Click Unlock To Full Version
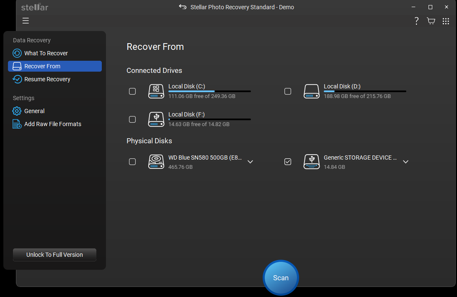This screenshot has width=457, height=297. (54, 255)
